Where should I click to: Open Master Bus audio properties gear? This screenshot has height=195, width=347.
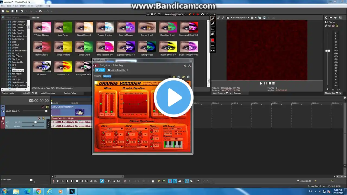point(326,18)
